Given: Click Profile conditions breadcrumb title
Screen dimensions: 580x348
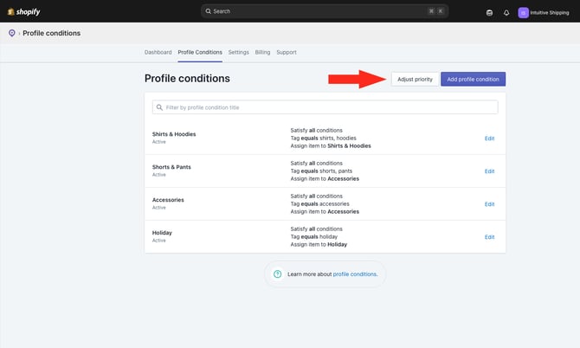Looking at the screenshot, I should coord(51,33).
